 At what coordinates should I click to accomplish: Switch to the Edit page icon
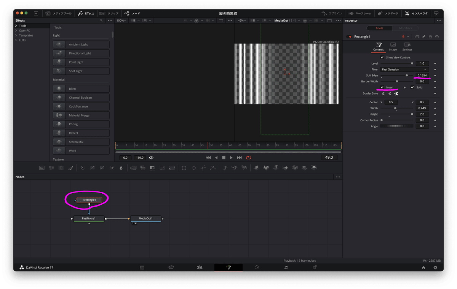[x=200, y=267]
